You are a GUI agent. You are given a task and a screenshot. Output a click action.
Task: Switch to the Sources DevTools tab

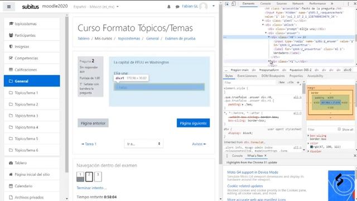point(282,3)
